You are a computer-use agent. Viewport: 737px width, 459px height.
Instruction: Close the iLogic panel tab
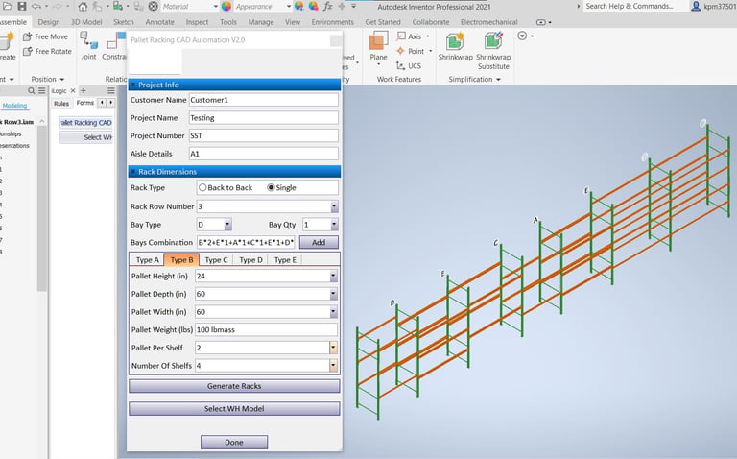(x=73, y=91)
